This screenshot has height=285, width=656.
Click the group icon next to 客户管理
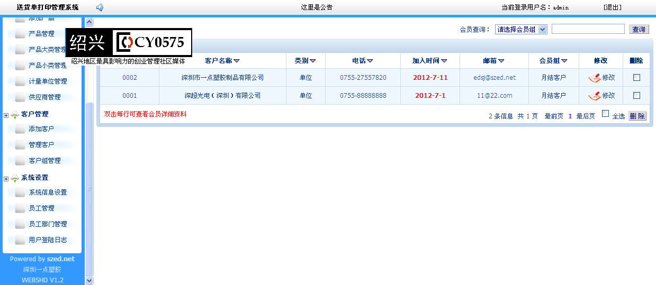15,114
